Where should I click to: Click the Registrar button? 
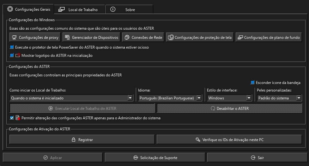[x=82, y=139]
